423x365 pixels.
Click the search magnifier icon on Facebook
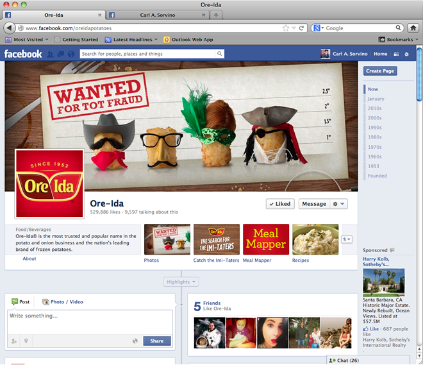tap(220, 55)
